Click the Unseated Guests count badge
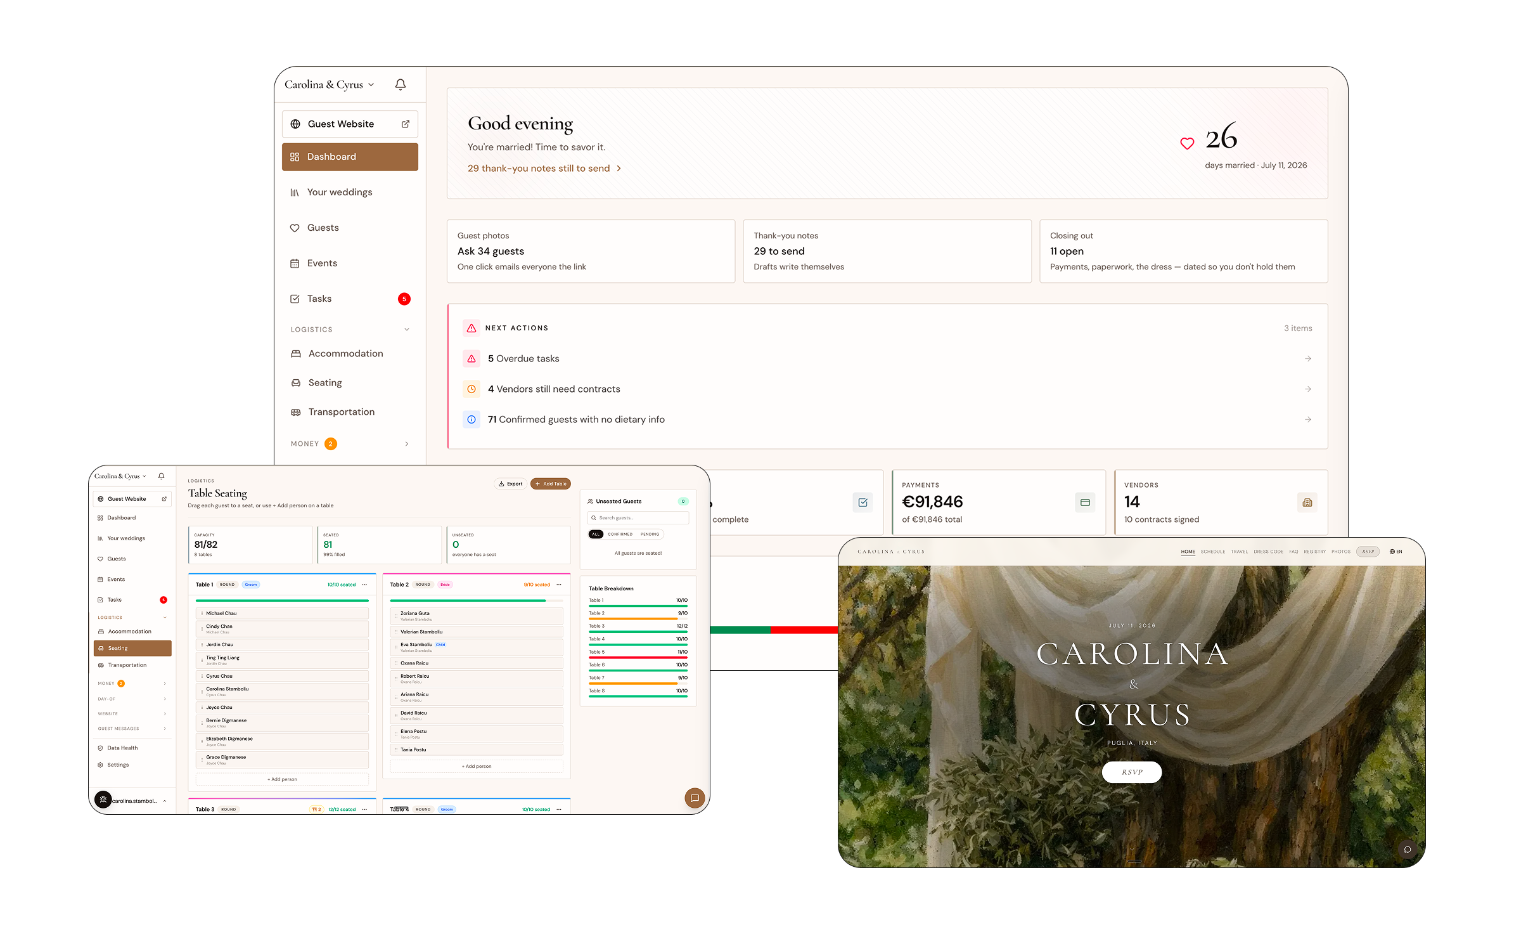The height and width of the screenshot is (934, 1514). click(x=683, y=502)
